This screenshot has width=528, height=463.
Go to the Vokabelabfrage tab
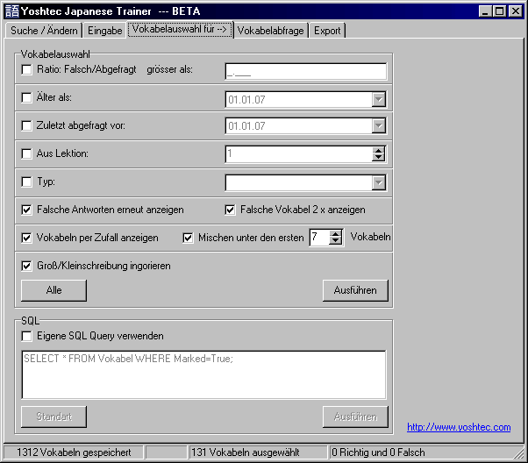pos(271,31)
